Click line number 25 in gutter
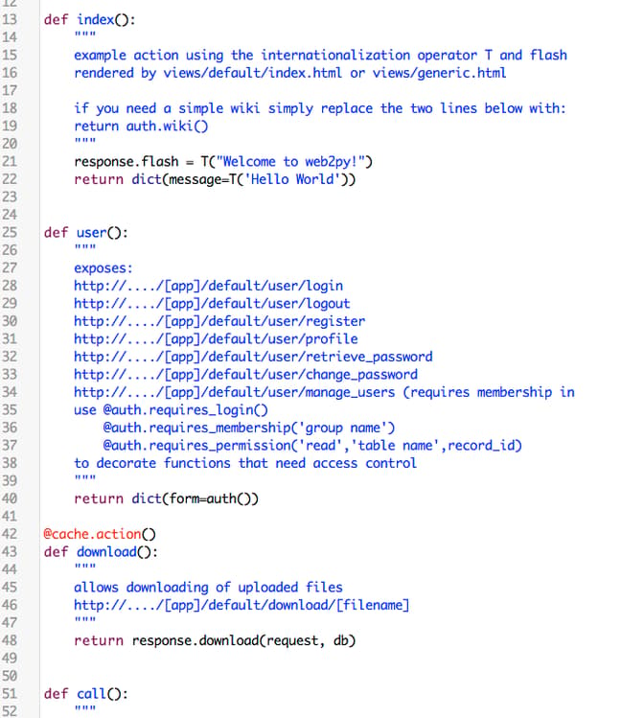The height and width of the screenshot is (718, 621). point(10,233)
